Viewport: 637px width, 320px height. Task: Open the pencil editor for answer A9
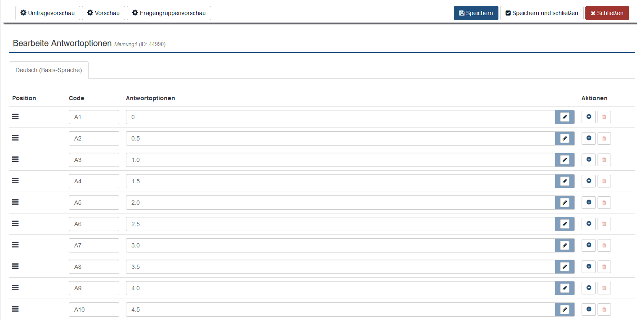tap(565, 288)
